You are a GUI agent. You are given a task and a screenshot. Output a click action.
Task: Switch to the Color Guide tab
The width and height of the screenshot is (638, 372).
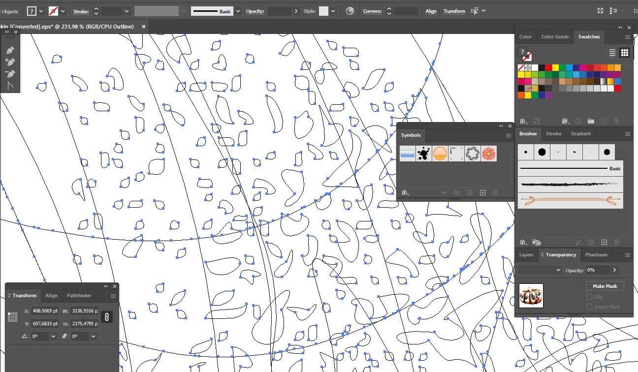[555, 37]
